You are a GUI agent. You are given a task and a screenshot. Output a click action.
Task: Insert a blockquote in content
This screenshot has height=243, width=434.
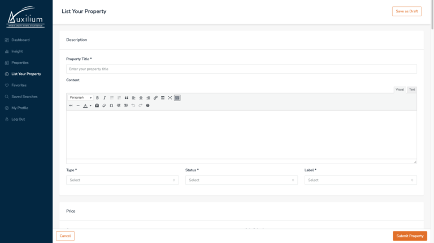click(x=126, y=98)
